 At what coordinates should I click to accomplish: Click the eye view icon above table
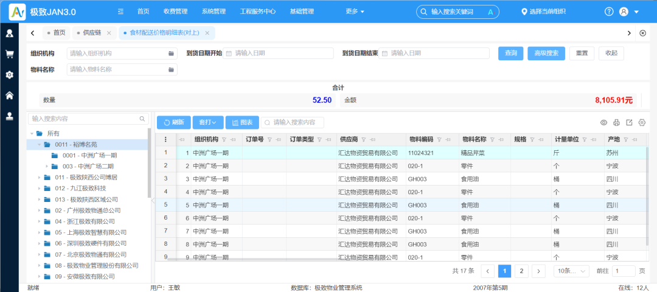[x=604, y=123]
